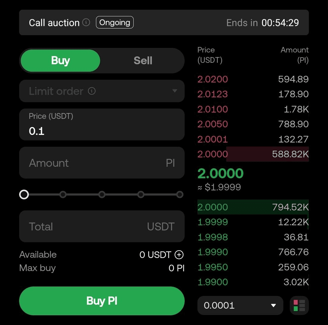Click the Amount PI input field
The height and width of the screenshot is (325, 328).
(x=102, y=163)
